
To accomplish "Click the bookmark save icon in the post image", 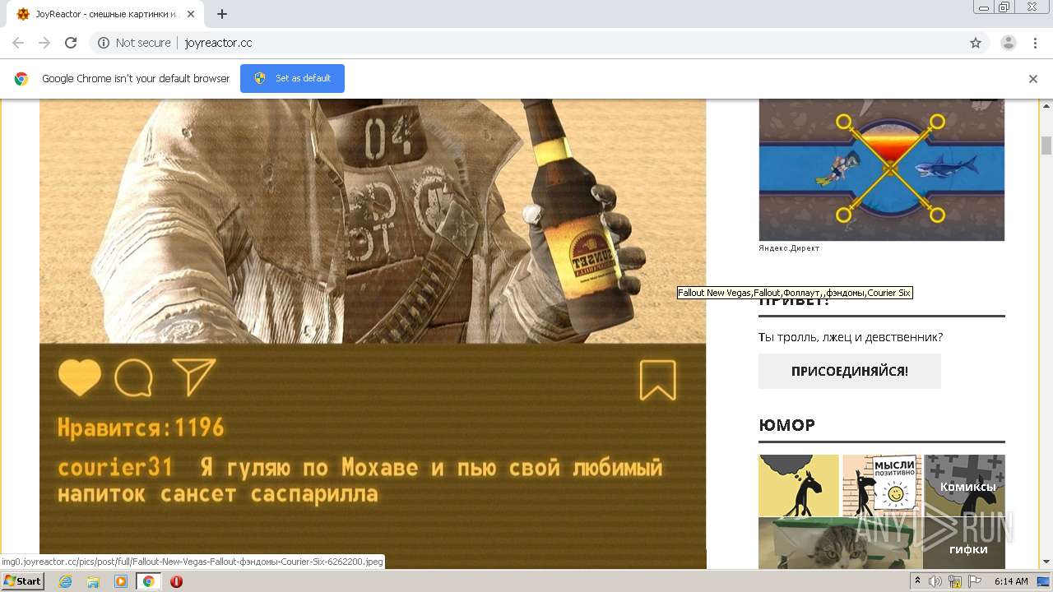I will (x=658, y=380).
